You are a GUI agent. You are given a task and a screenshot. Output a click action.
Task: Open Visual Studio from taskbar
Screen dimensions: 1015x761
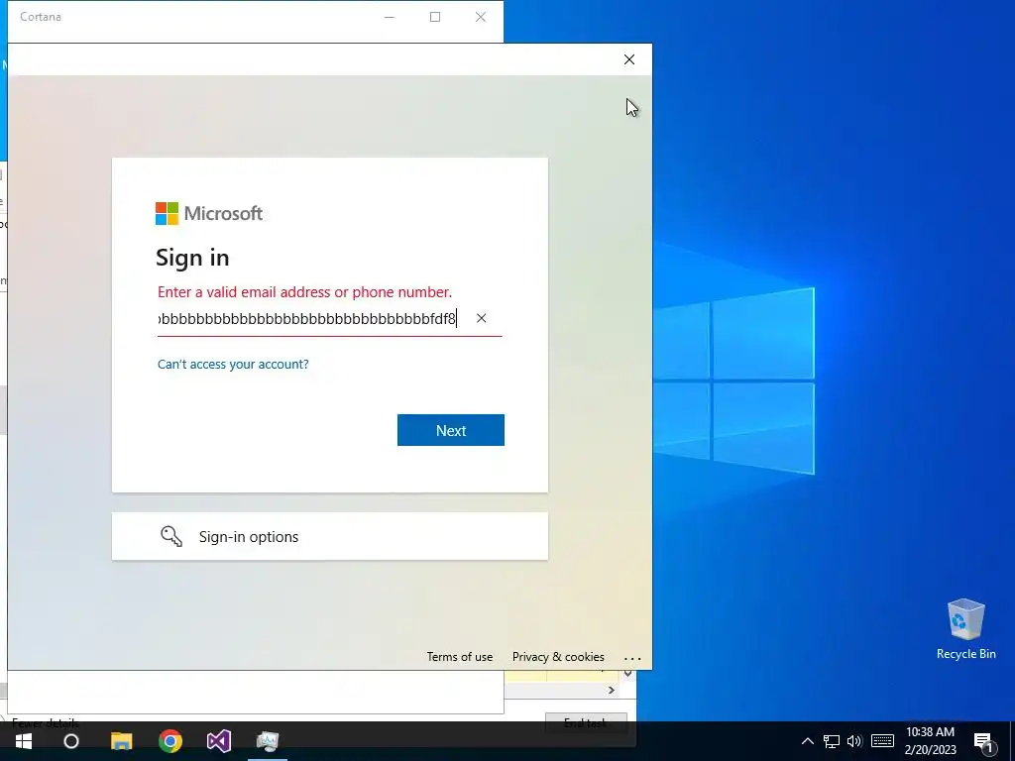click(219, 741)
